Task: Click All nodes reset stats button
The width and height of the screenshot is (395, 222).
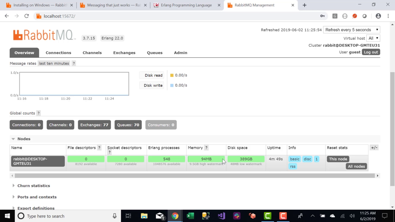Action: point(356,166)
